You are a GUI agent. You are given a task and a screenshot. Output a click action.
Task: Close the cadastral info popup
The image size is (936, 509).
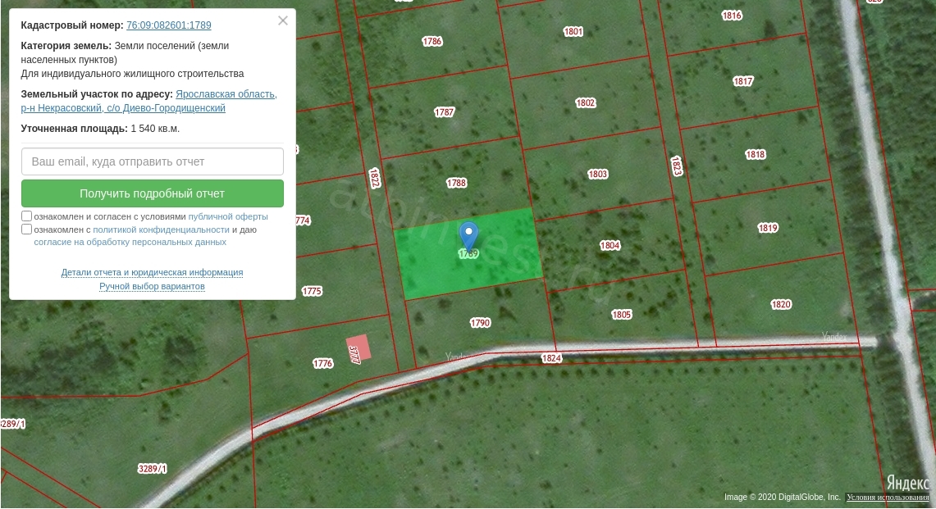(283, 20)
